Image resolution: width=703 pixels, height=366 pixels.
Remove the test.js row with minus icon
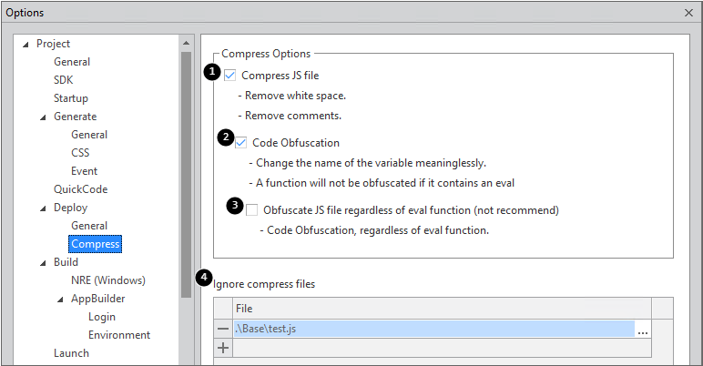click(x=222, y=329)
